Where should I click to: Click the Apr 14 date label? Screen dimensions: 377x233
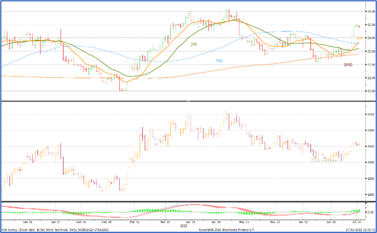click(191, 222)
